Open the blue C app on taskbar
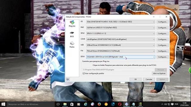 113,104
